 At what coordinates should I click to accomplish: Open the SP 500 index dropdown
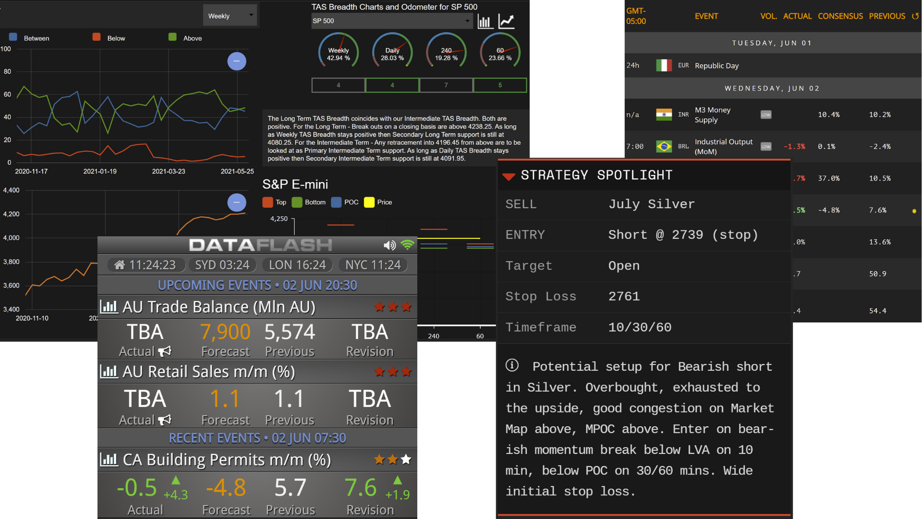(391, 21)
